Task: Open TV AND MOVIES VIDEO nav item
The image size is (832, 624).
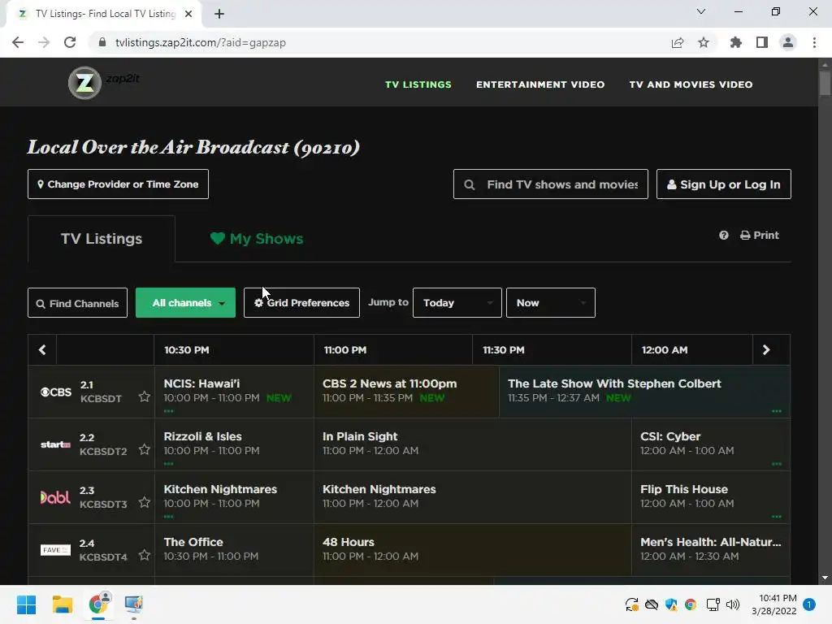Action: 691,84
